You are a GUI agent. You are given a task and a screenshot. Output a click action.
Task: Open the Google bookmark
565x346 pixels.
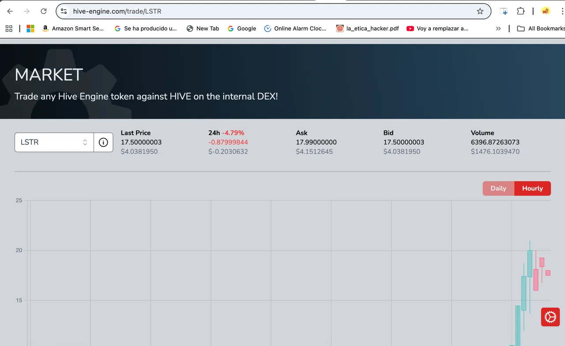(x=242, y=29)
